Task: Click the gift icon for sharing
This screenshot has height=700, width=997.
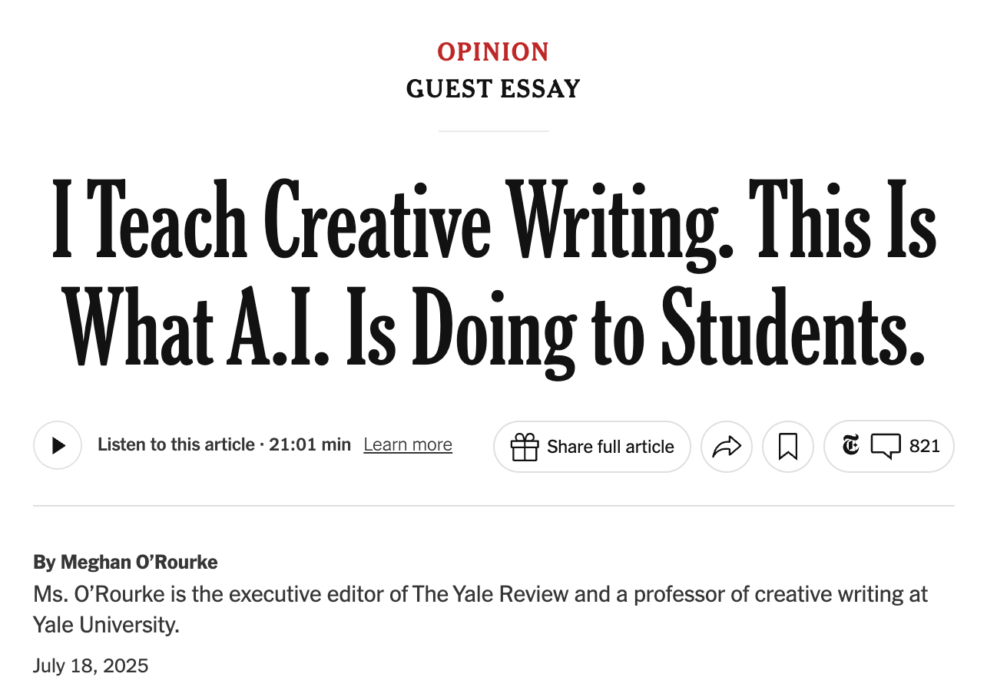Action: coord(525,447)
